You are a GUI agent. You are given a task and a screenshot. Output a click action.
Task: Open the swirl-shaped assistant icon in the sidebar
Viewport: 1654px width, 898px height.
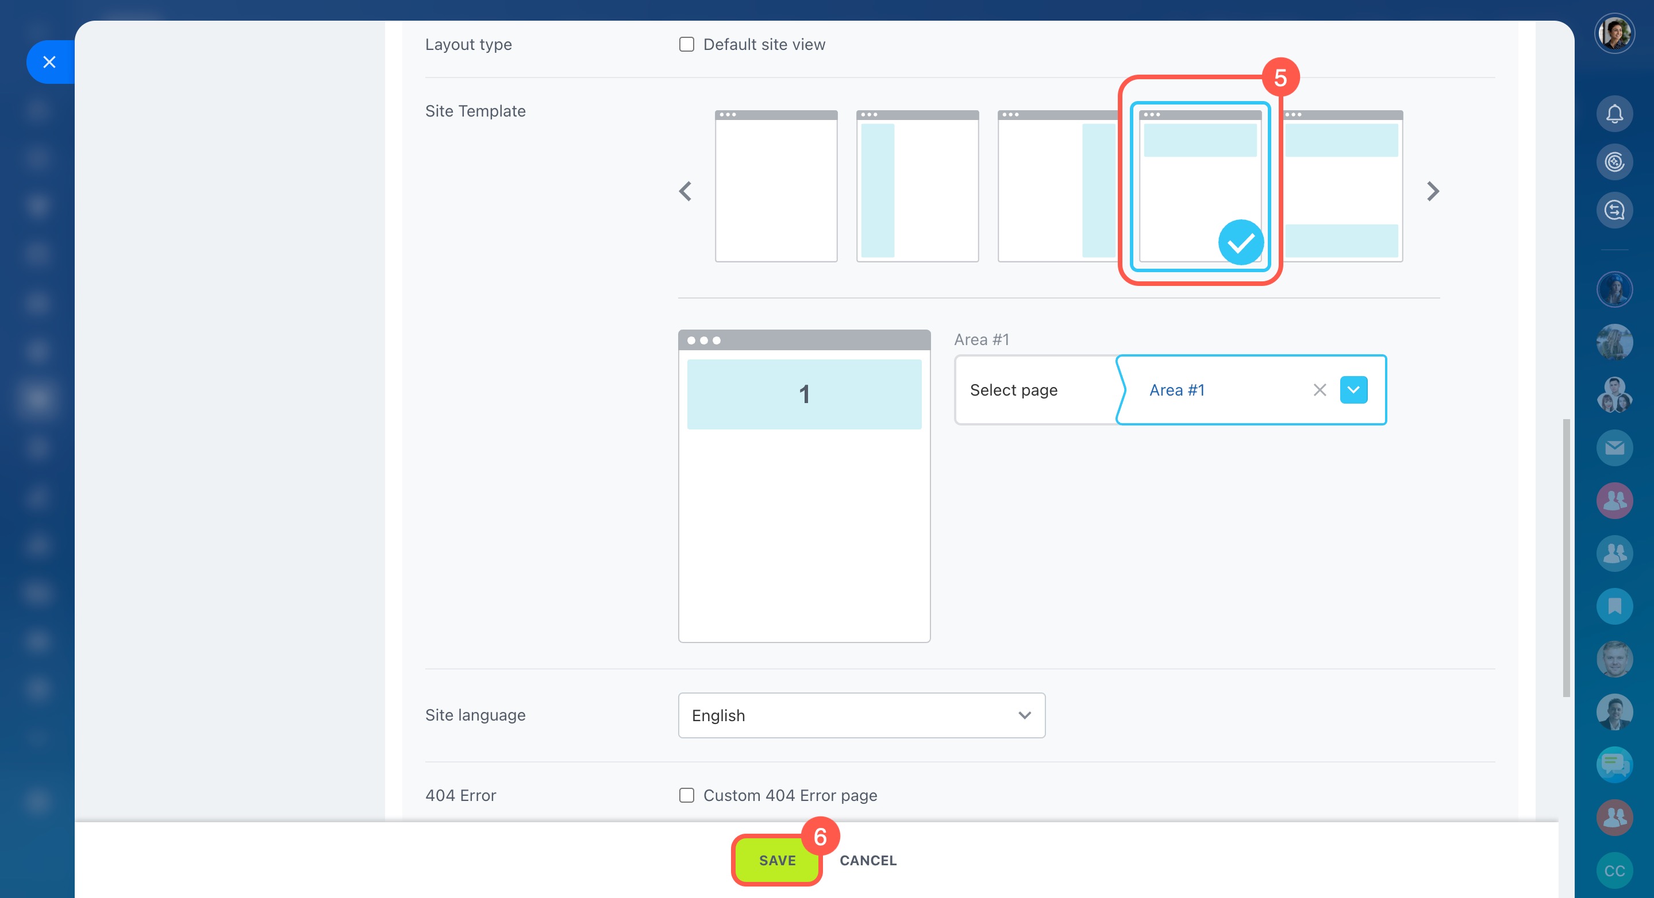click(x=1614, y=162)
